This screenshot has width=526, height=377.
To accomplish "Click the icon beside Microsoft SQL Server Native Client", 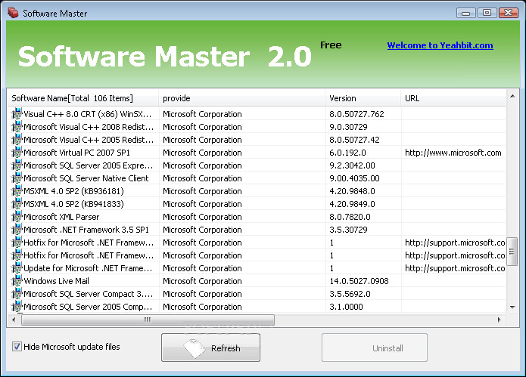I will [17, 178].
